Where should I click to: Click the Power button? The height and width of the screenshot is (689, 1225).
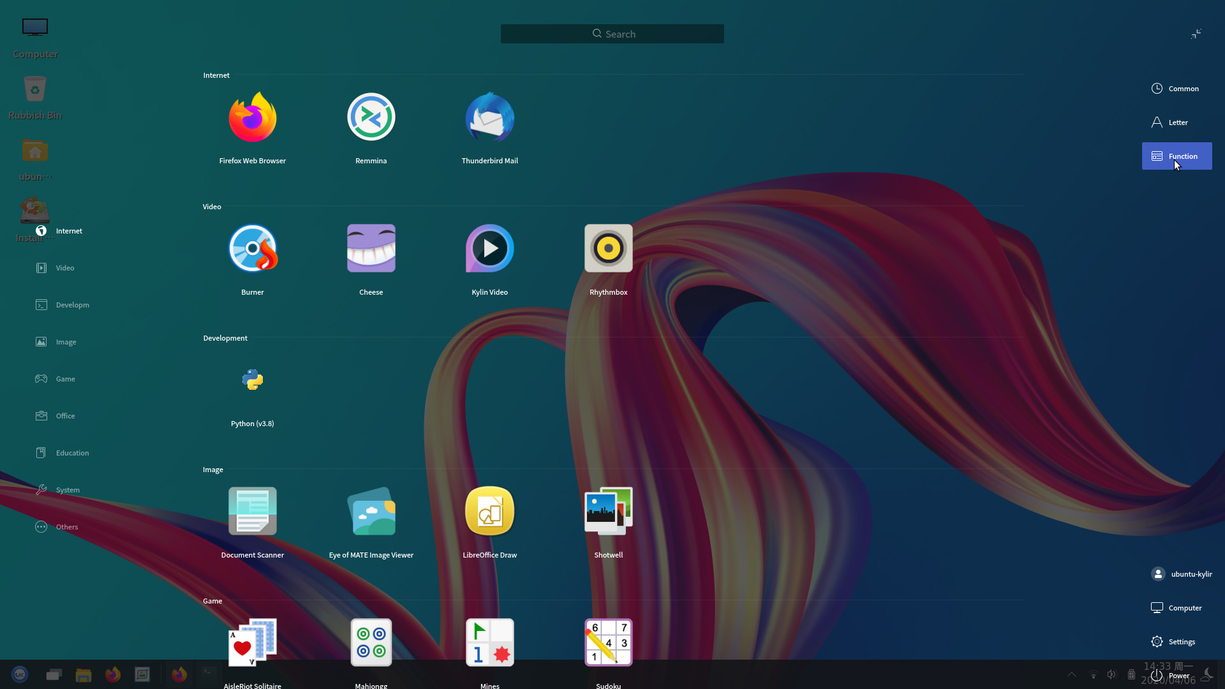point(1171,676)
